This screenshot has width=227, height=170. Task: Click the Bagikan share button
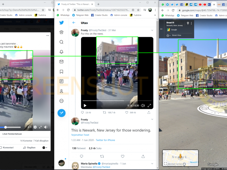(29, 148)
